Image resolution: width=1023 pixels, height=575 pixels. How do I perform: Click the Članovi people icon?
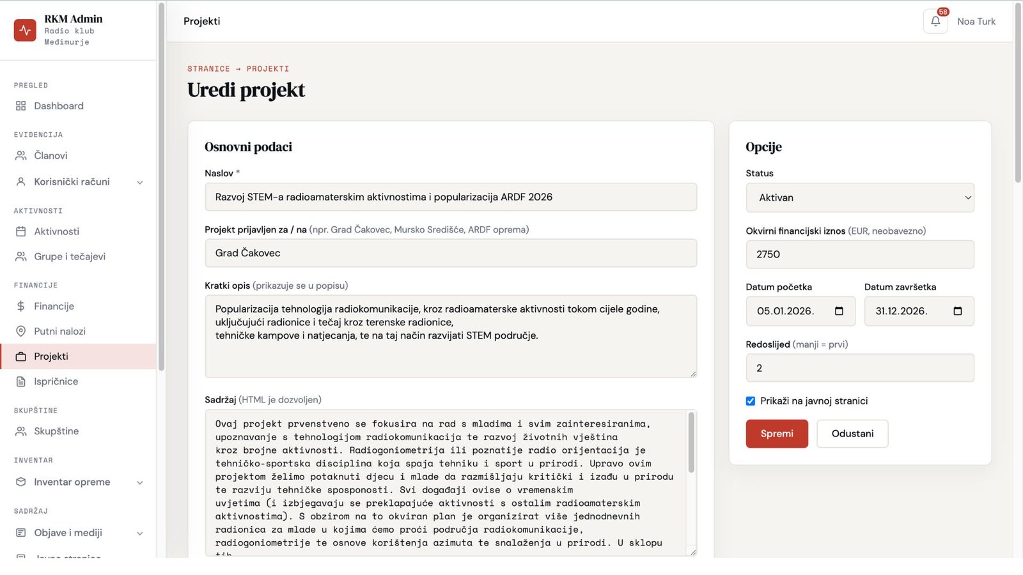pos(21,156)
